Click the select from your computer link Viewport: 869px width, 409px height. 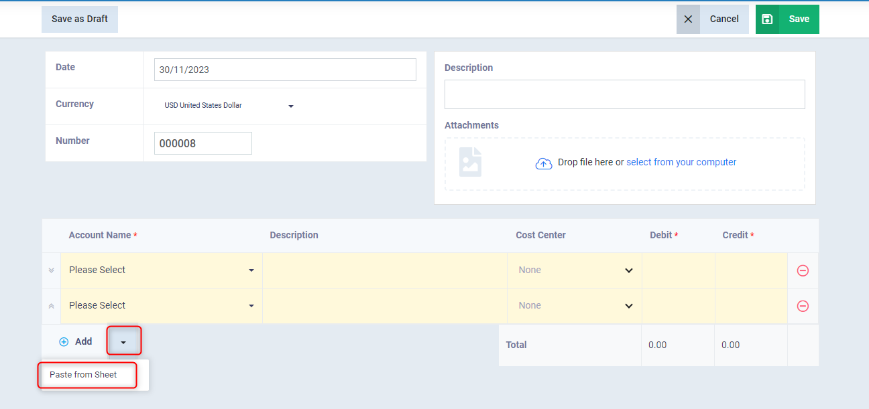point(681,163)
